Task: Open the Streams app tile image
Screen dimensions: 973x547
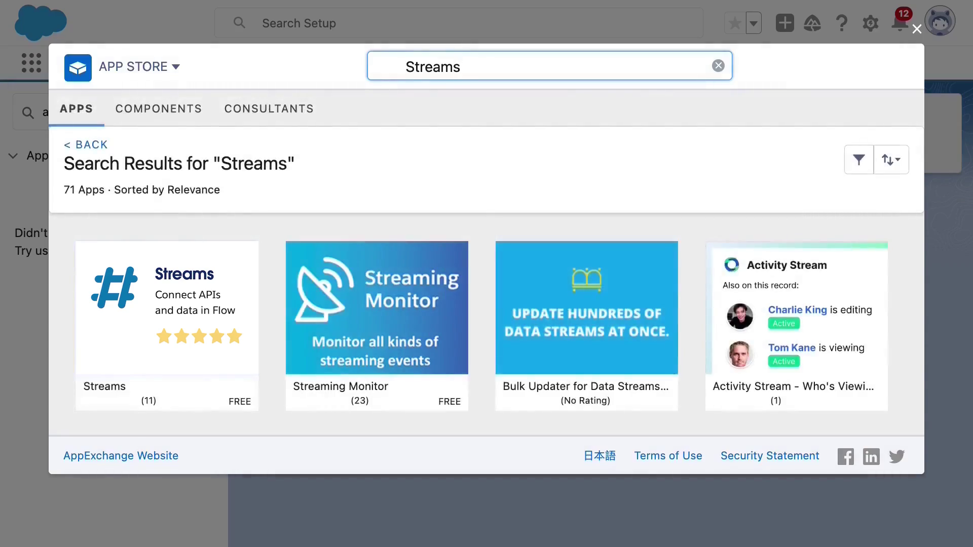Action: click(x=167, y=307)
